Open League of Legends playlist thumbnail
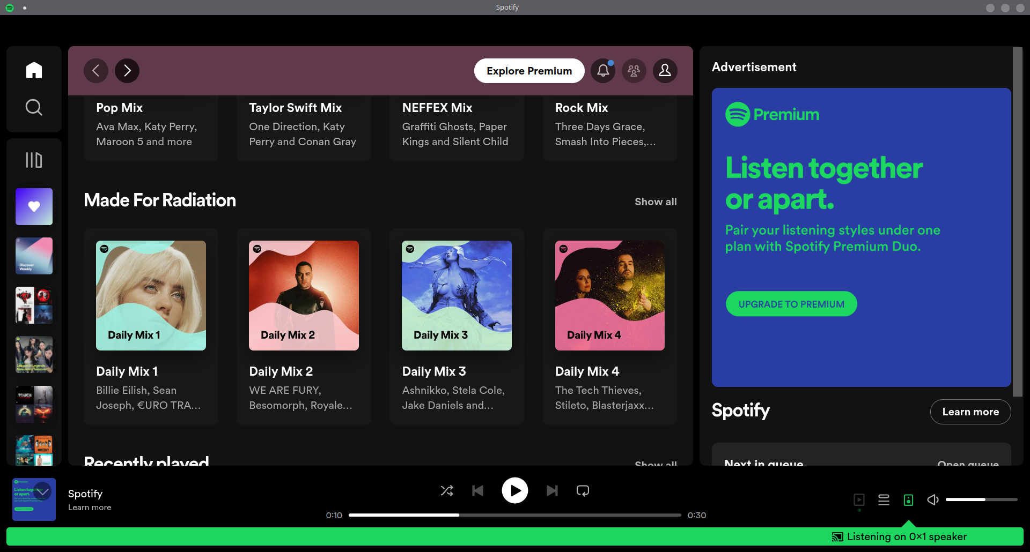 34,355
